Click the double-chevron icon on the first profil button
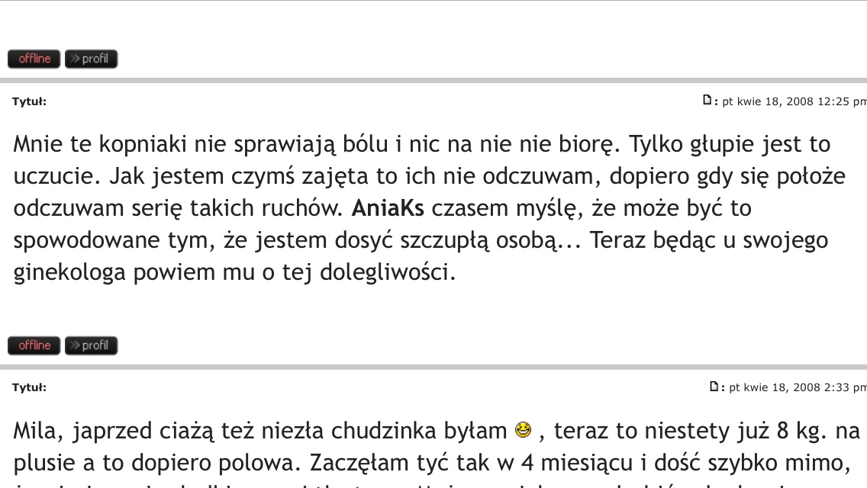 coord(76,59)
